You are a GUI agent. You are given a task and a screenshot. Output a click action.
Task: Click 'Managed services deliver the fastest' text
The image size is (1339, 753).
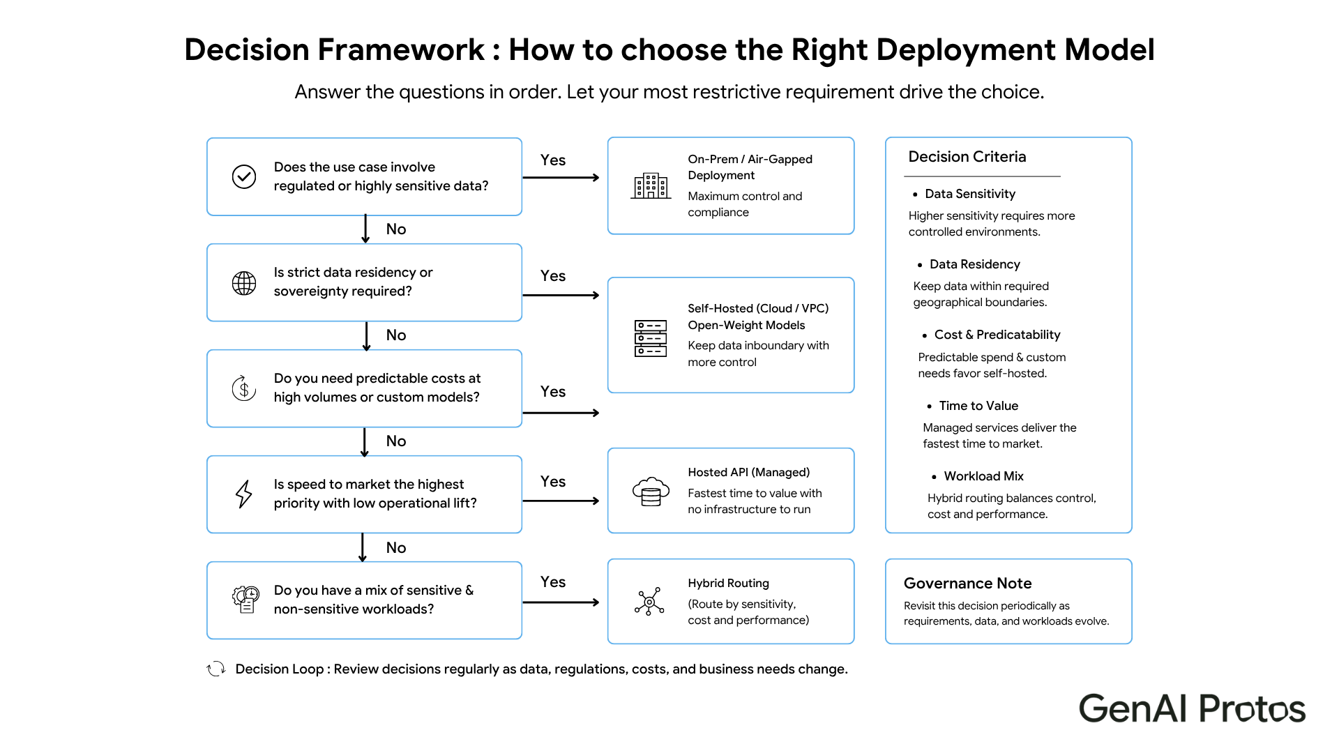(x=999, y=436)
